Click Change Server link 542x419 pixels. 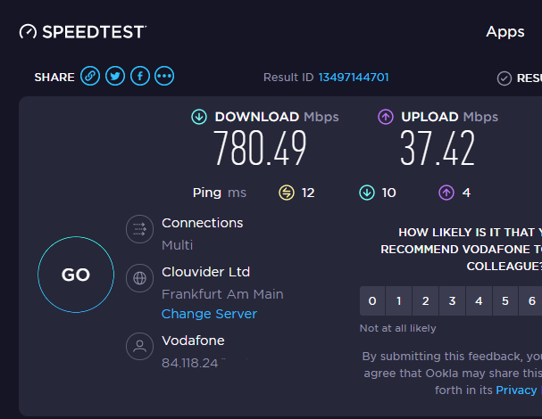tap(209, 314)
